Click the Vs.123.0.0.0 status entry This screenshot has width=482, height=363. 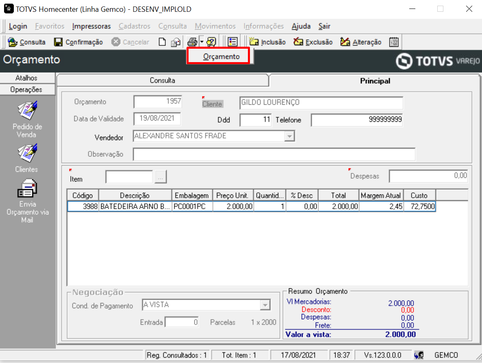[x=383, y=355]
